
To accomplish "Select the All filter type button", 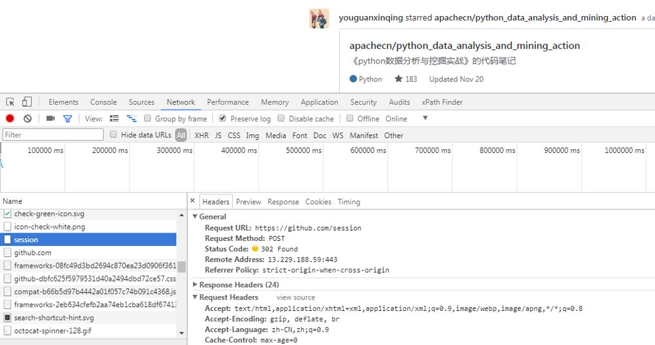I will point(181,135).
